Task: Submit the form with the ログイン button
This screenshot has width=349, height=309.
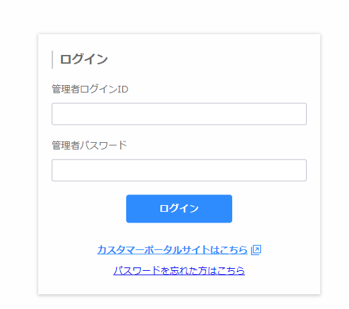Action: 179,208
